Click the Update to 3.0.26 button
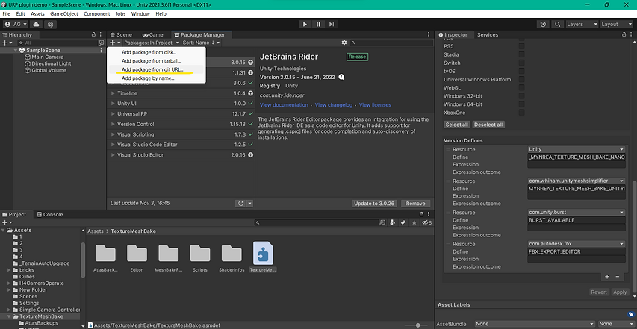This screenshot has height=329, width=637. (x=374, y=204)
